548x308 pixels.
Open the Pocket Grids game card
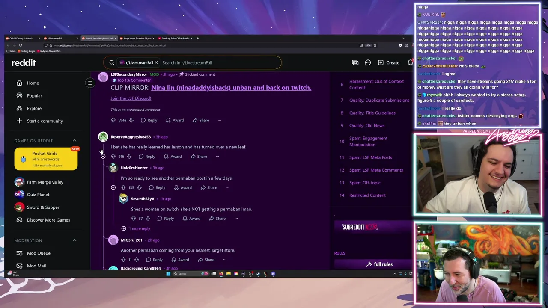tap(46, 159)
